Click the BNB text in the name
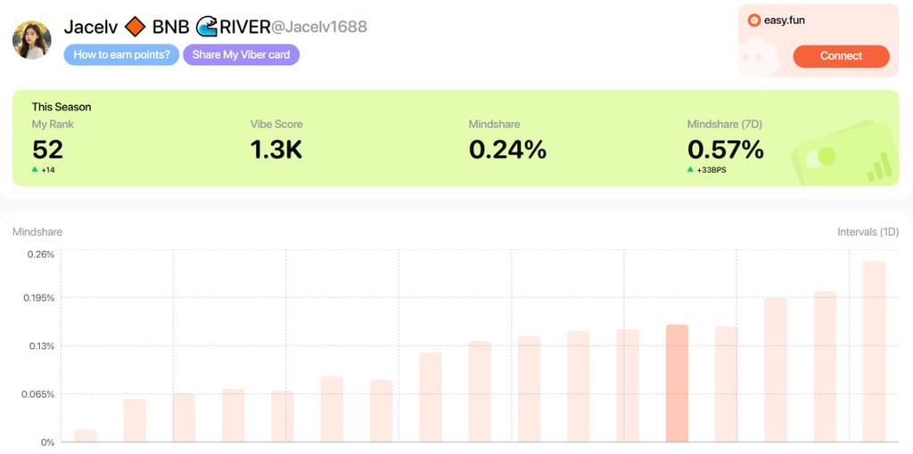The image size is (913, 454). pyautogui.click(x=170, y=27)
